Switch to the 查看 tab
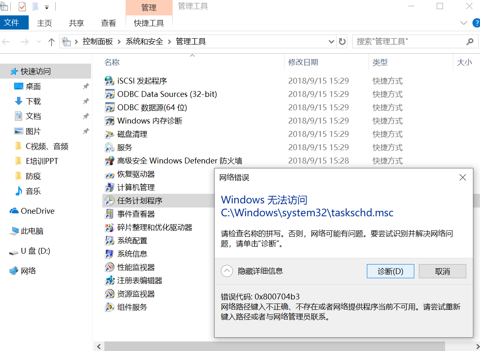 click(109, 23)
